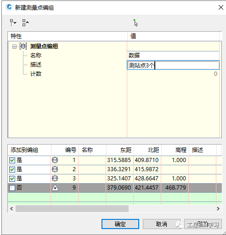
Task: Click the pick point in drawing icon
Action: 136,23
